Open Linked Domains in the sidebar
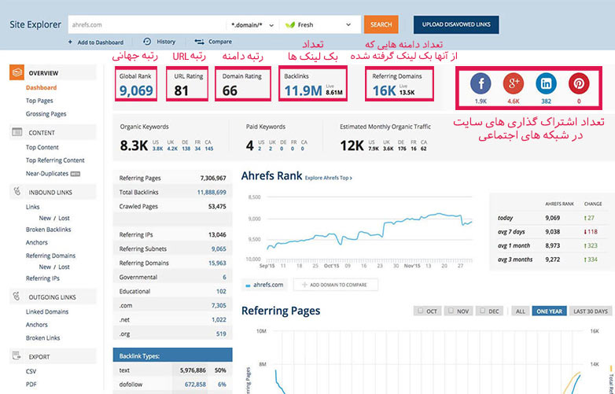Image resolution: width=615 pixels, height=394 pixels. pyautogui.click(x=47, y=311)
